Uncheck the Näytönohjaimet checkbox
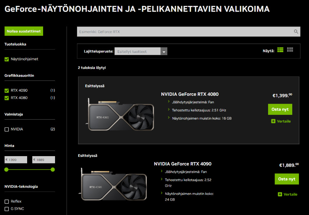This screenshot has width=309, height=215. tap(7, 59)
